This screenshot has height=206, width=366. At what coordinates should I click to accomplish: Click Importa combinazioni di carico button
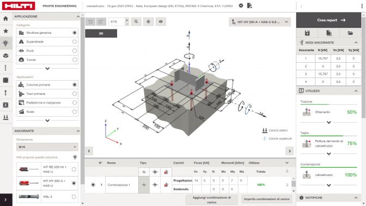click(266, 199)
